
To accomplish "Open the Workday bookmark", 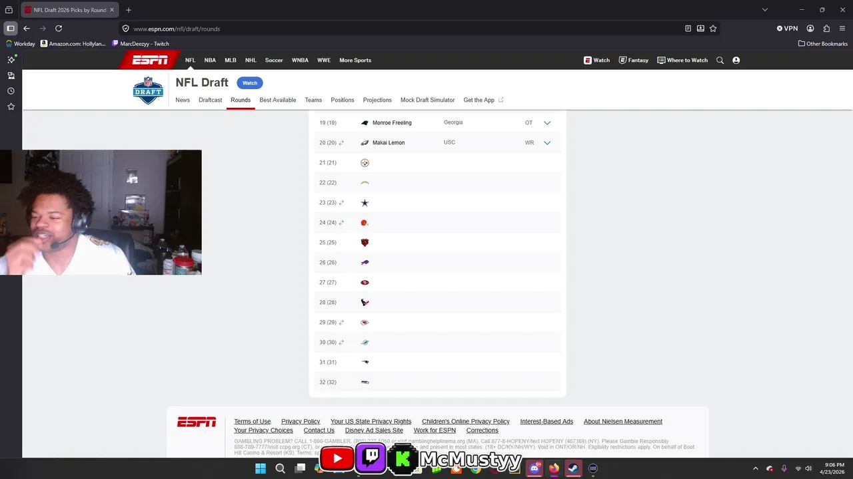I will pos(20,44).
